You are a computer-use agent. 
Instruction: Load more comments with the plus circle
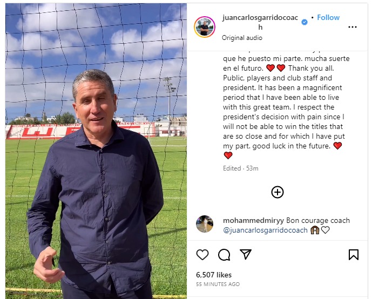tap(278, 192)
